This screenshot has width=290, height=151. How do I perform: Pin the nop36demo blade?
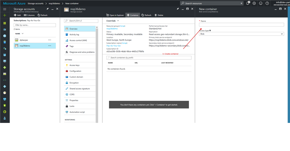pos(178,9)
